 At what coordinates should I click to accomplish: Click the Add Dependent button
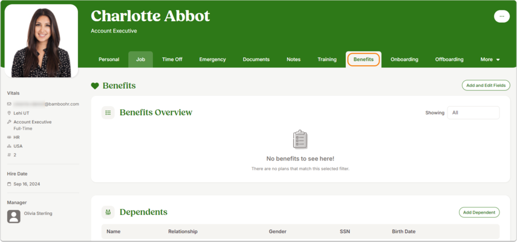tap(479, 212)
